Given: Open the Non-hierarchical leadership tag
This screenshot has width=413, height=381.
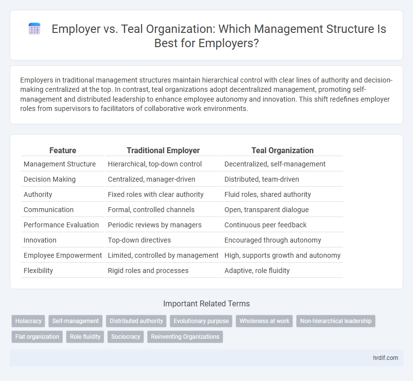Looking at the screenshot, I should point(336,321).
